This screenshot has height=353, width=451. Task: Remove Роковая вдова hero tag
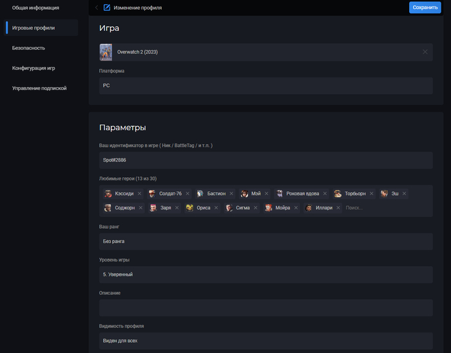tap(325, 193)
